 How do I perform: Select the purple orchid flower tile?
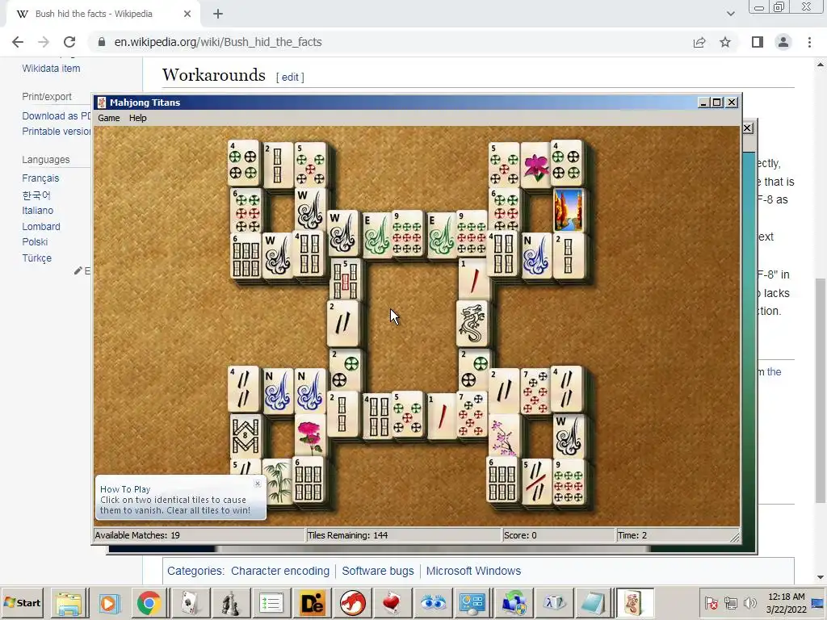(x=536, y=165)
